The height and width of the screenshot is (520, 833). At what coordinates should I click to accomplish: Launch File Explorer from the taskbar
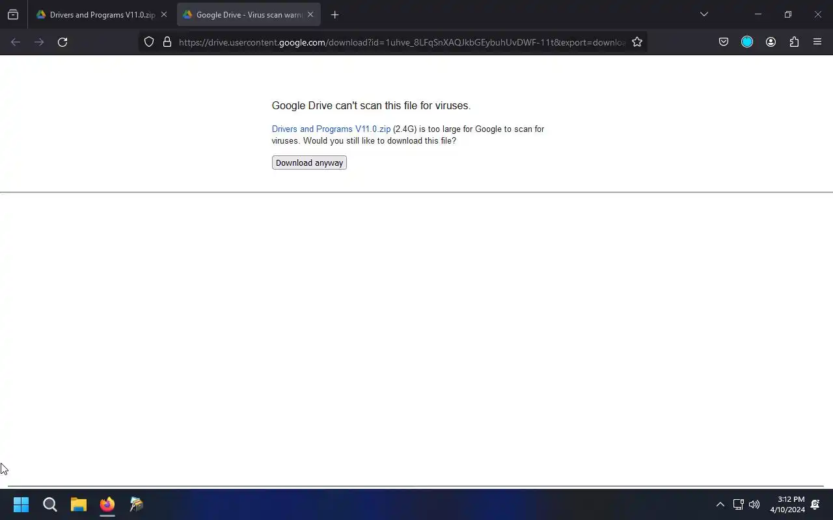click(x=79, y=504)
